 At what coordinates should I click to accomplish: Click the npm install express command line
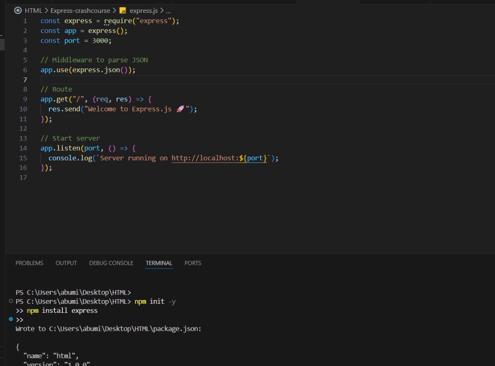pos(64,310)
